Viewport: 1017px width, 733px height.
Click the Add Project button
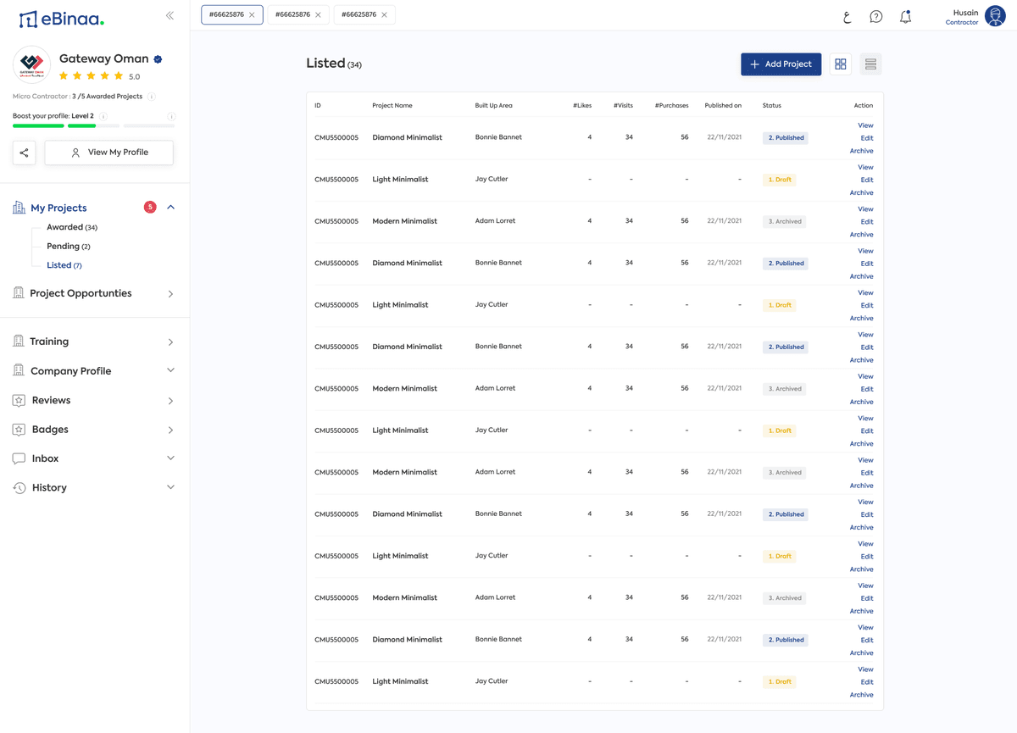click(781, 64)
